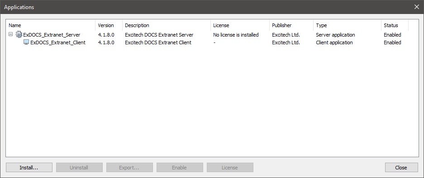424x178 pixels.
Task: Click the Uninstall button
Action: 79,168
